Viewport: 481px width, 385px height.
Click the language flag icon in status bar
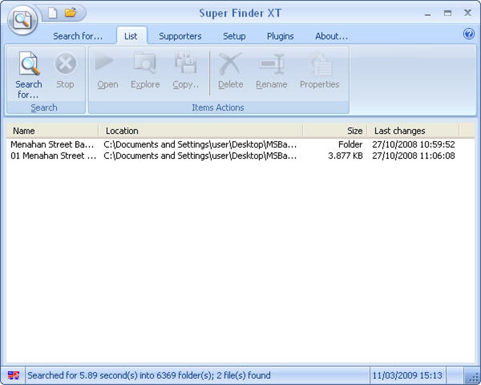[x=14, y=375]
